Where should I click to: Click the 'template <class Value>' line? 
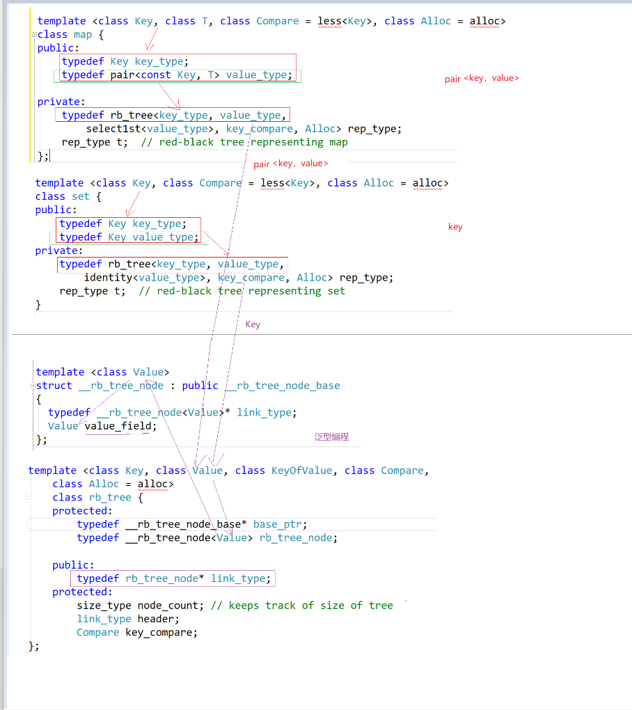pos(102,372)
